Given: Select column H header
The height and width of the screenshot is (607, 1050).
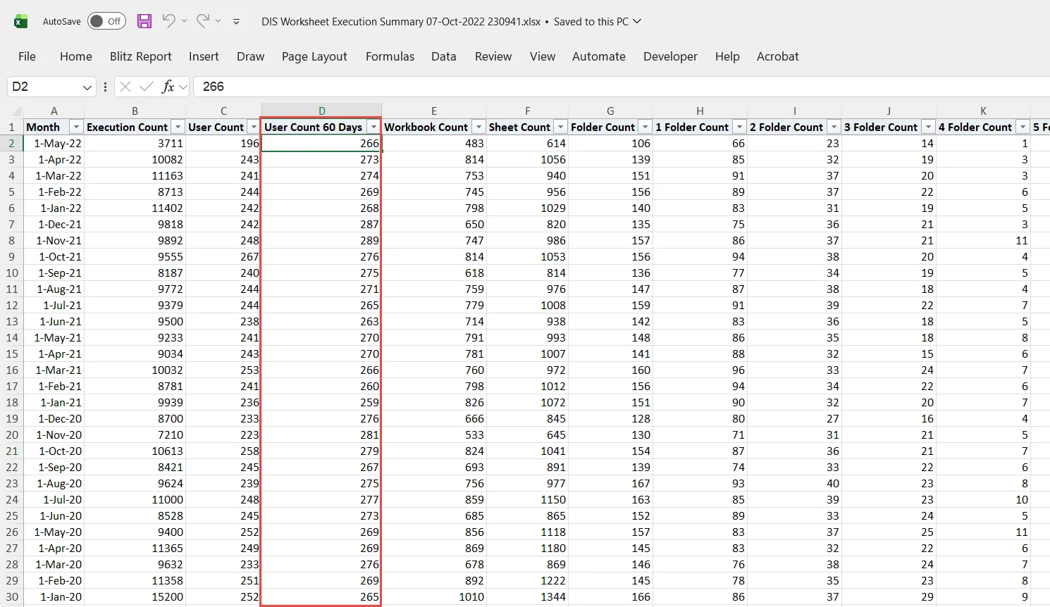Looking at the screenshot, I should [700, 111].
